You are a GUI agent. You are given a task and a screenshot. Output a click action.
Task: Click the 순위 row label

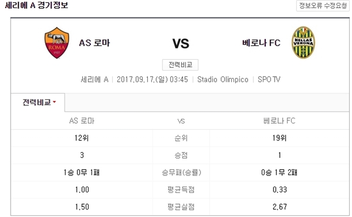tap(181, 138)
